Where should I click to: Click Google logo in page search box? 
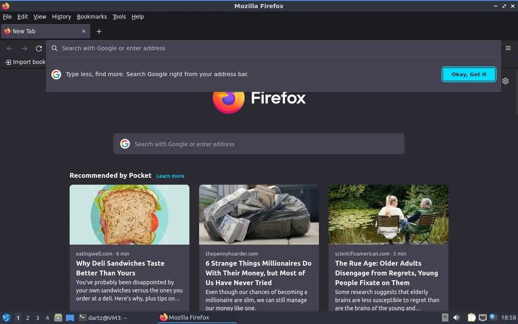click(125, 144)
